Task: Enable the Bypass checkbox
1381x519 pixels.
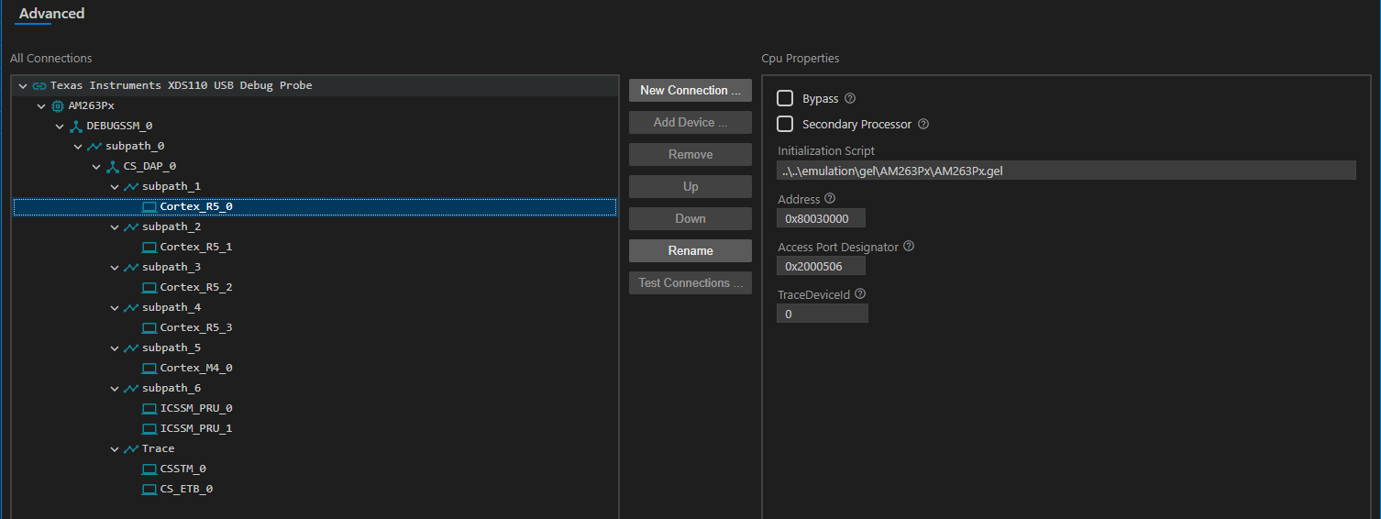Action: (x=785, y=99)
